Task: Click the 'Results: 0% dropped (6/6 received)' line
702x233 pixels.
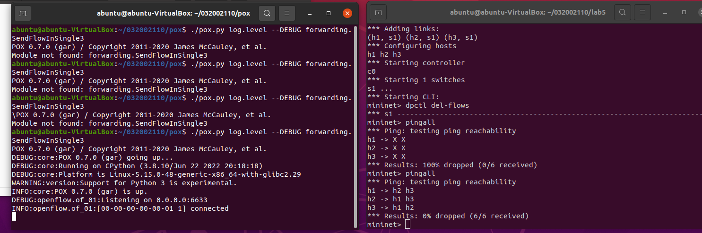Action: [448, 216]
